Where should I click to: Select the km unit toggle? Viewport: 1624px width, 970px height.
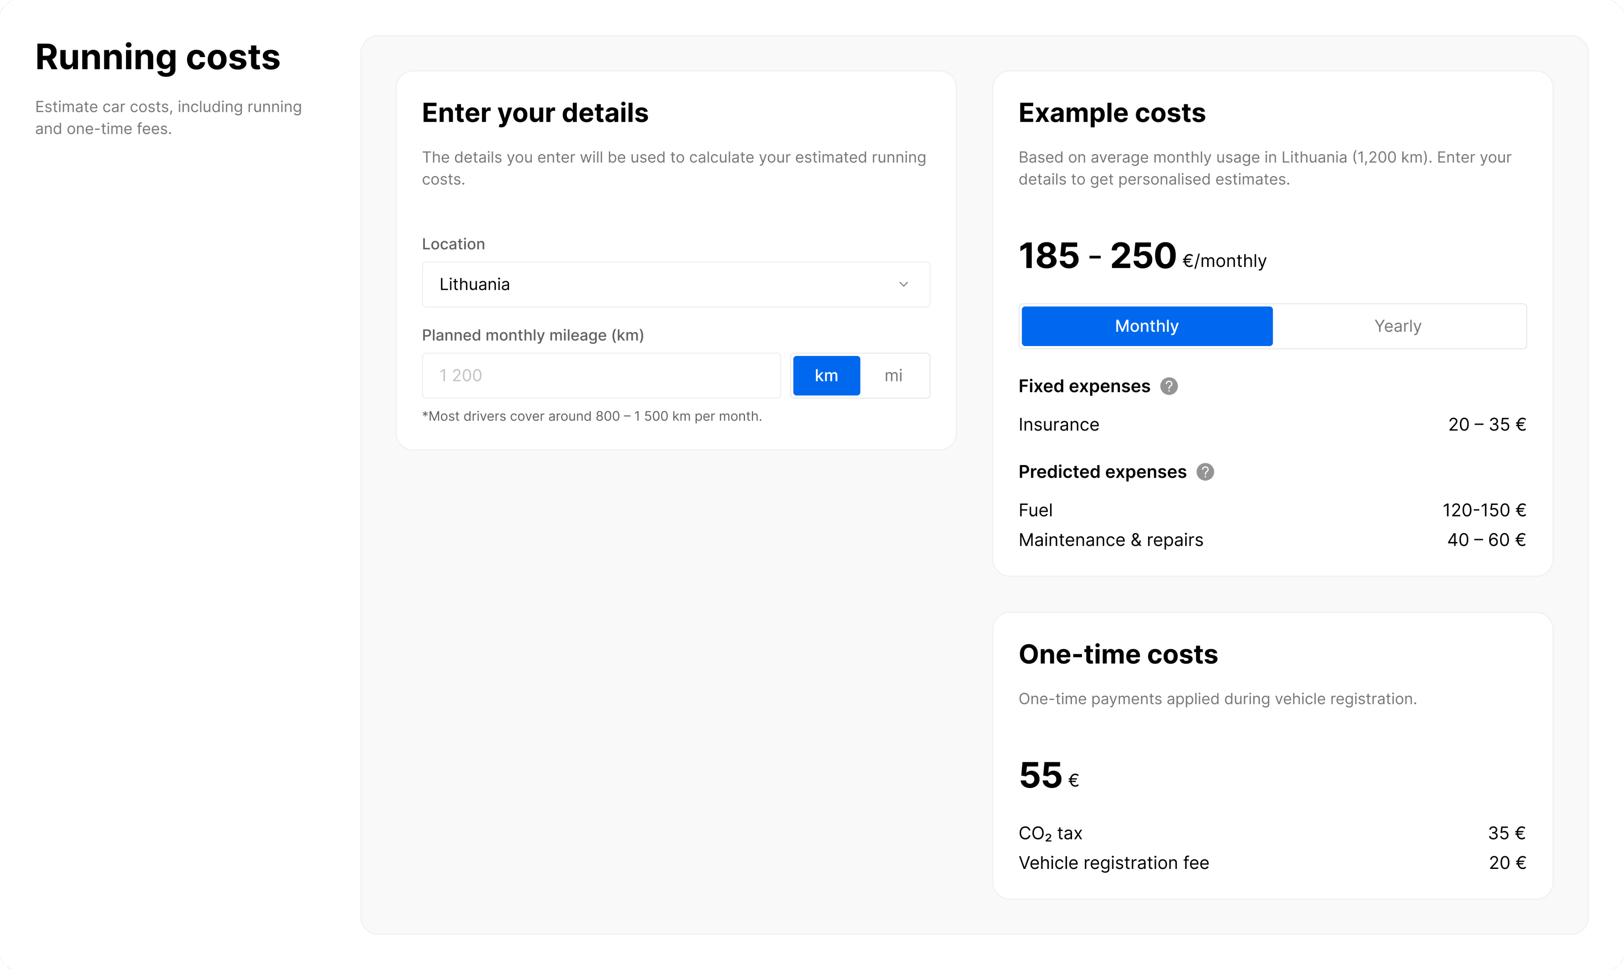point(826,376)
